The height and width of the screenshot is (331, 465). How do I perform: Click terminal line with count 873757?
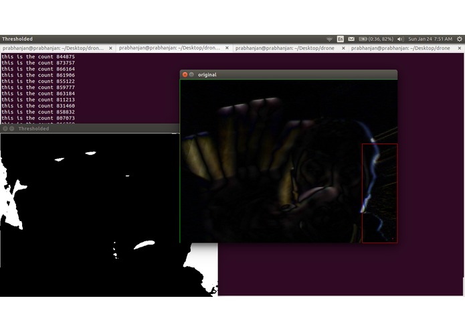coord(38,63)
